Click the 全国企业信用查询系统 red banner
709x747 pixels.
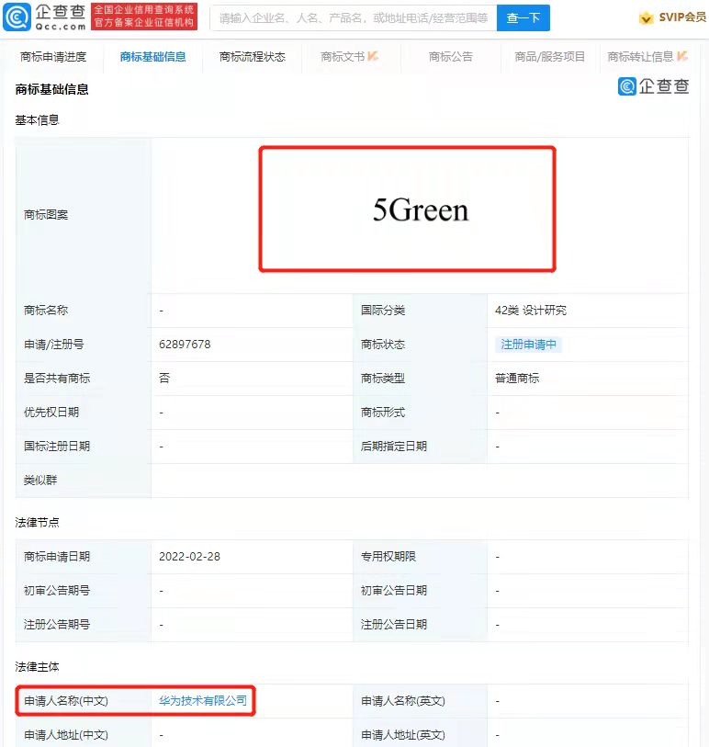point(144,17)
